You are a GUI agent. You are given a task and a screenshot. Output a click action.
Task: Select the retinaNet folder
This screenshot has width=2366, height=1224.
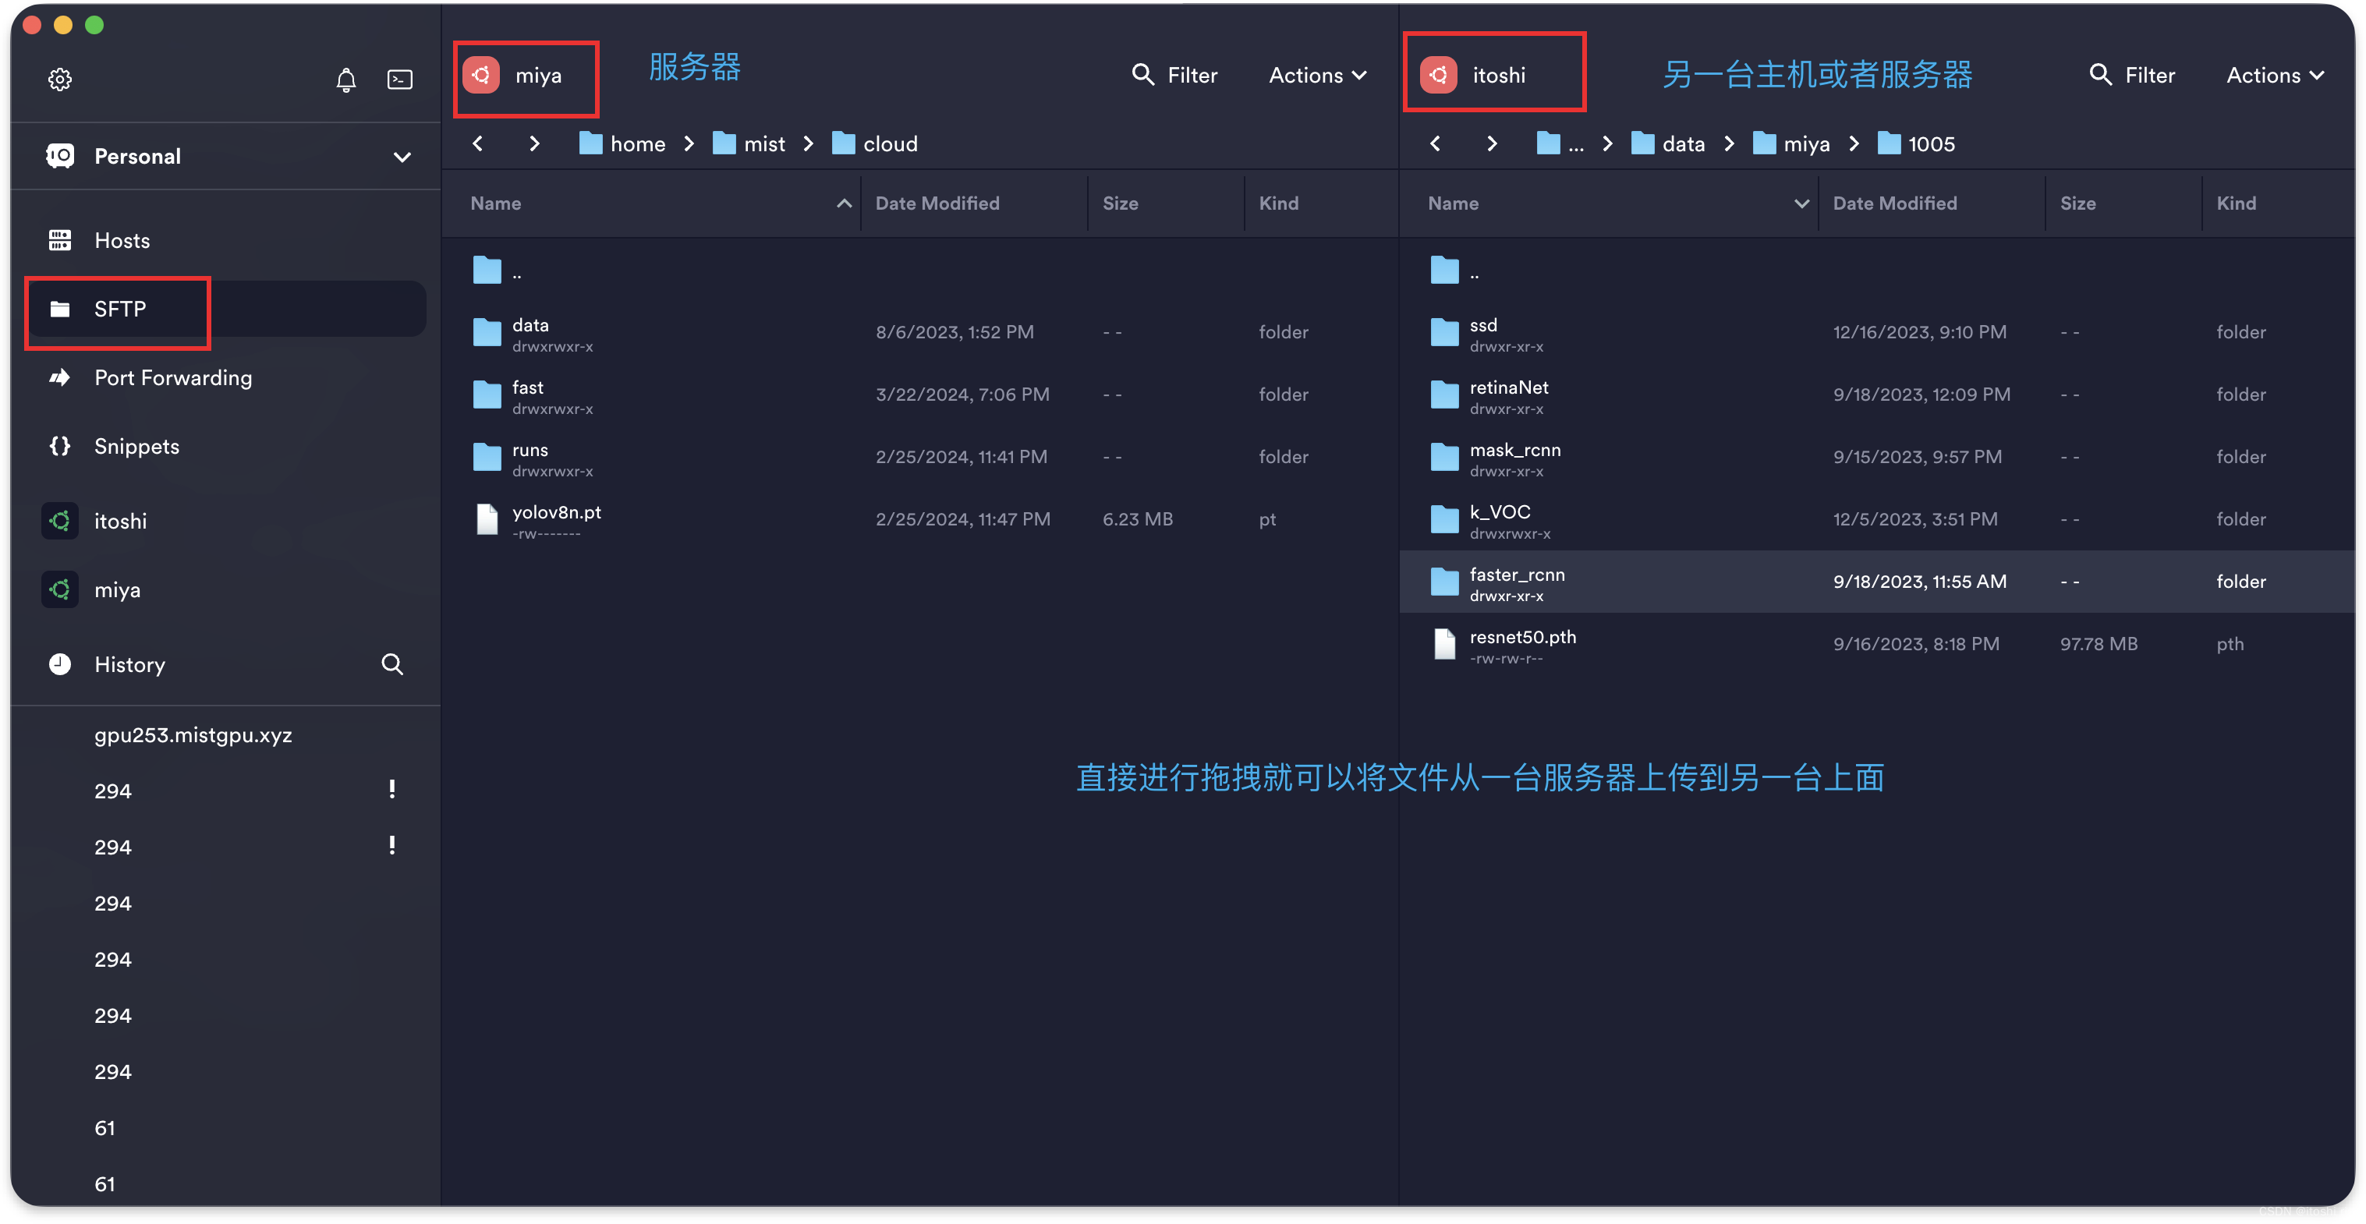tap(1877, 394)
